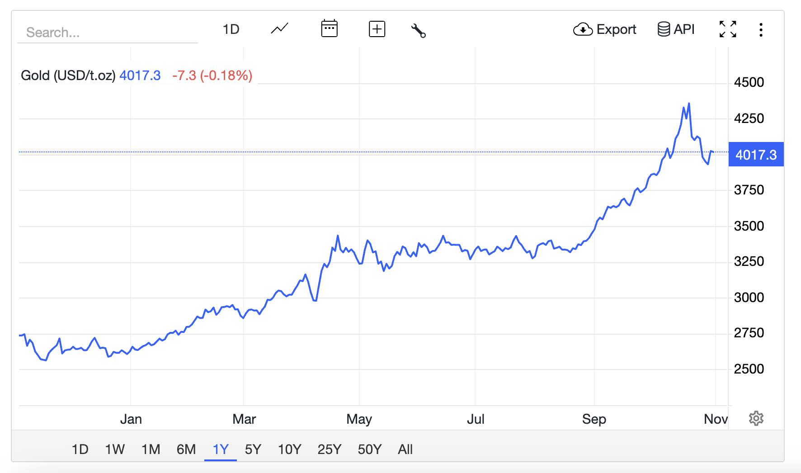Open the API data icon
The height and width of the screenshot is (473, 801).
click(x=664, y=28)
